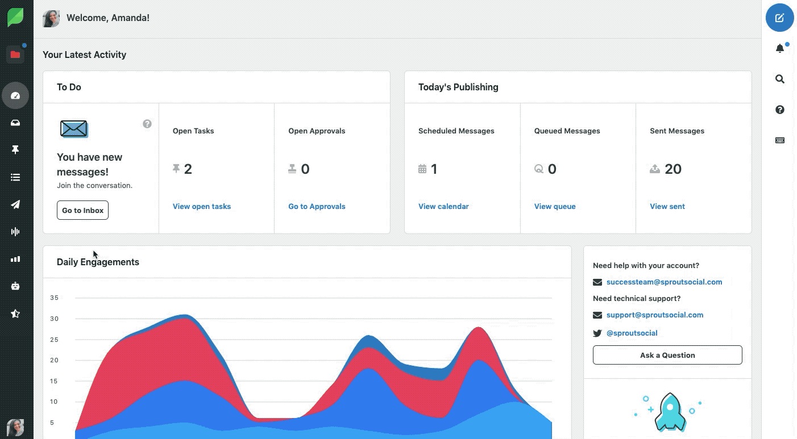Open the View open tasks link
The height and width of the screenshot is (439, 797).
201,207
